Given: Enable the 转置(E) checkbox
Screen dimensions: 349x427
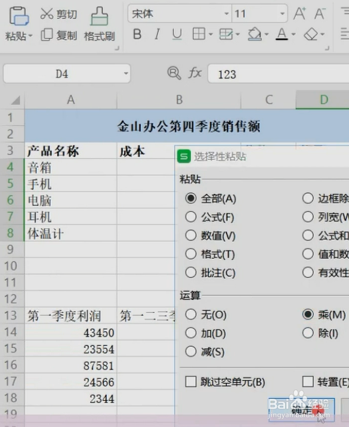Looking at the screenshot, I should coord(308,382).
